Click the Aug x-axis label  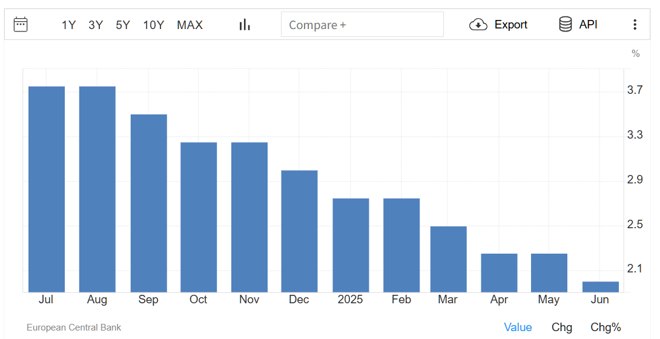click(x=97, y=300)
